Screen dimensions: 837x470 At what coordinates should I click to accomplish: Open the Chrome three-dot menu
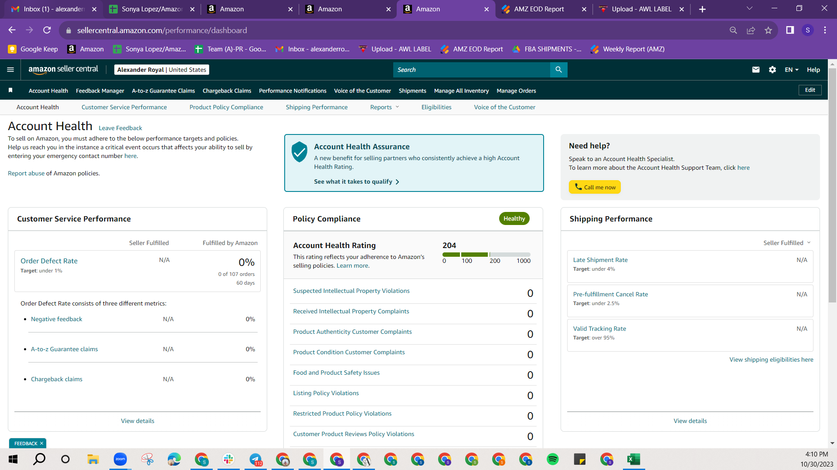[x=825, y=30]
